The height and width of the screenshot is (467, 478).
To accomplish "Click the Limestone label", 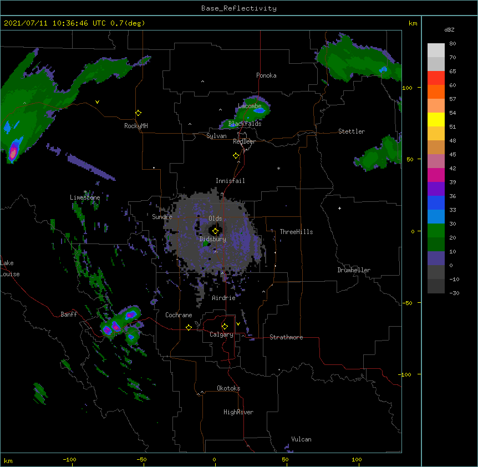I will pos(85,197).
